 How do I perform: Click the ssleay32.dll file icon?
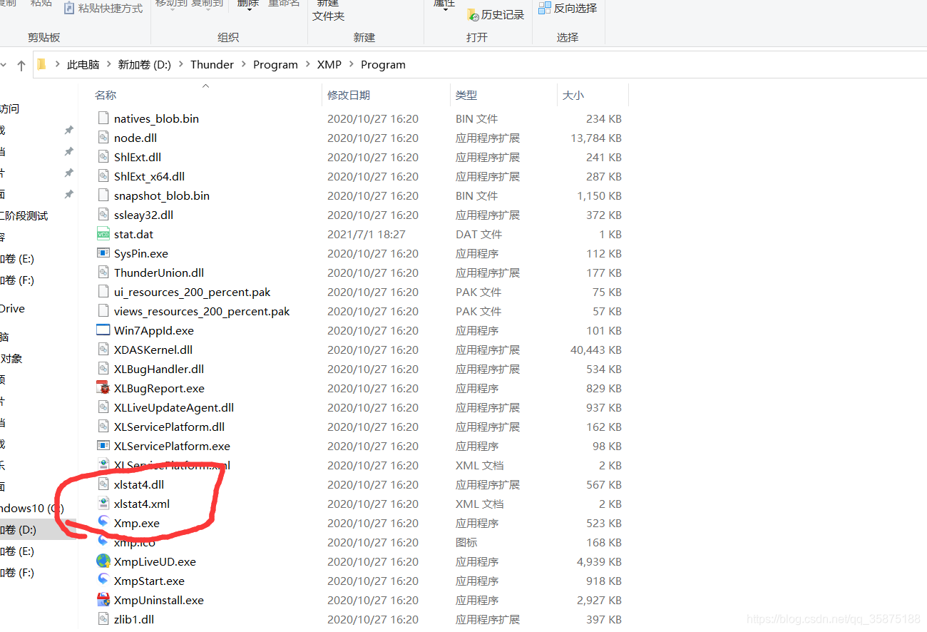point(103,215)
